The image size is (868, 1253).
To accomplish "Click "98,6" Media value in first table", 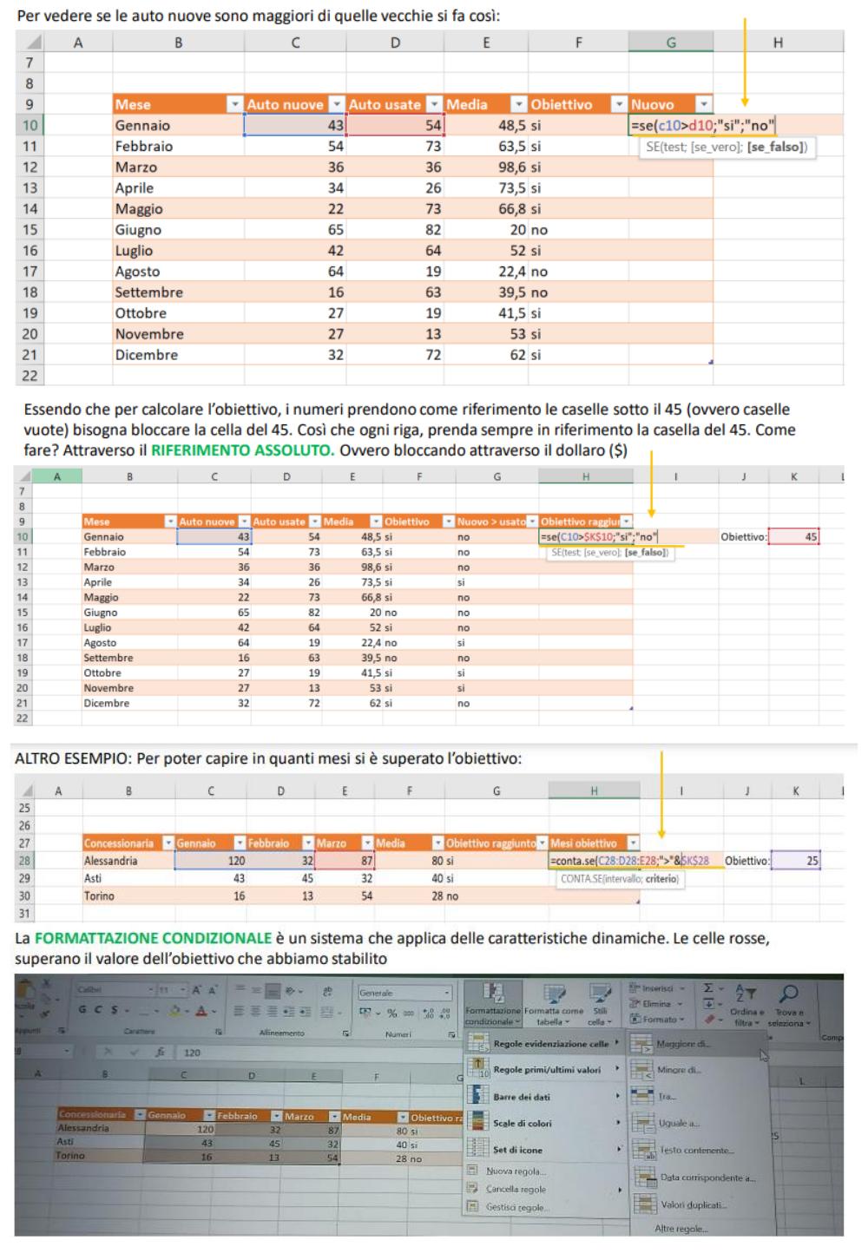I will 512,167.
